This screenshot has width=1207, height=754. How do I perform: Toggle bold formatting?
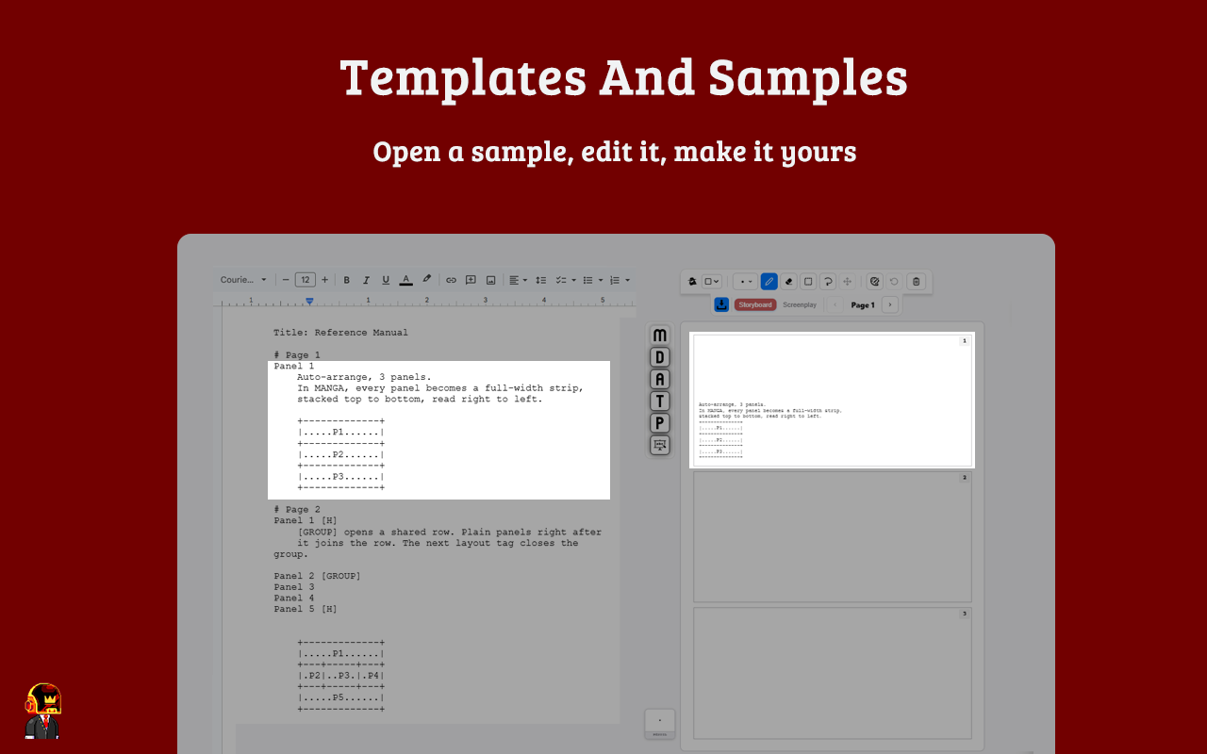click(x=346, y=280)
